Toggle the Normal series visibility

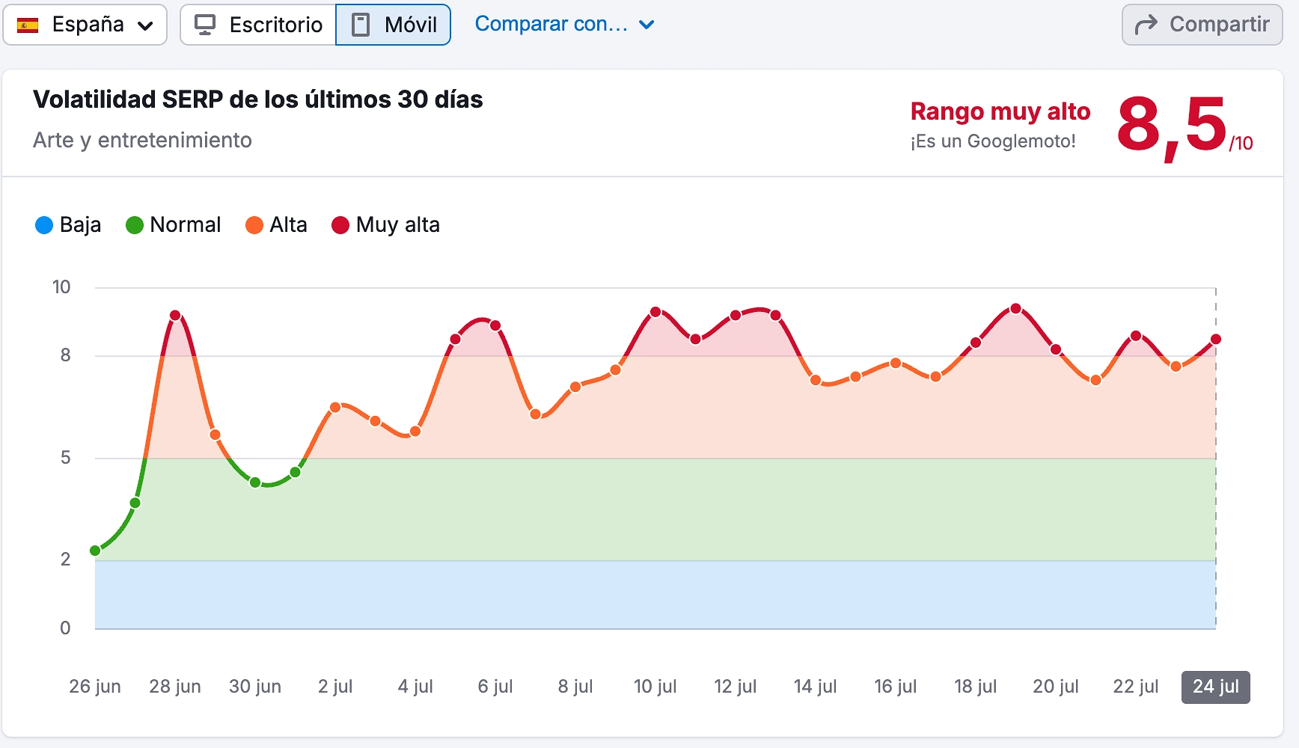pyautogui.click(x=174, y=224)
